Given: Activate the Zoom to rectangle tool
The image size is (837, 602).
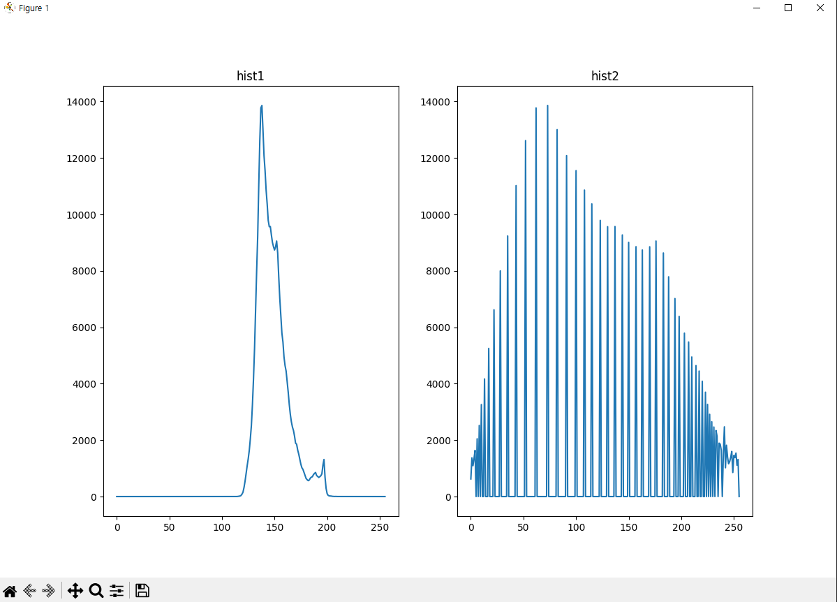Looking at the screenshot, I should tap(96, 590).
